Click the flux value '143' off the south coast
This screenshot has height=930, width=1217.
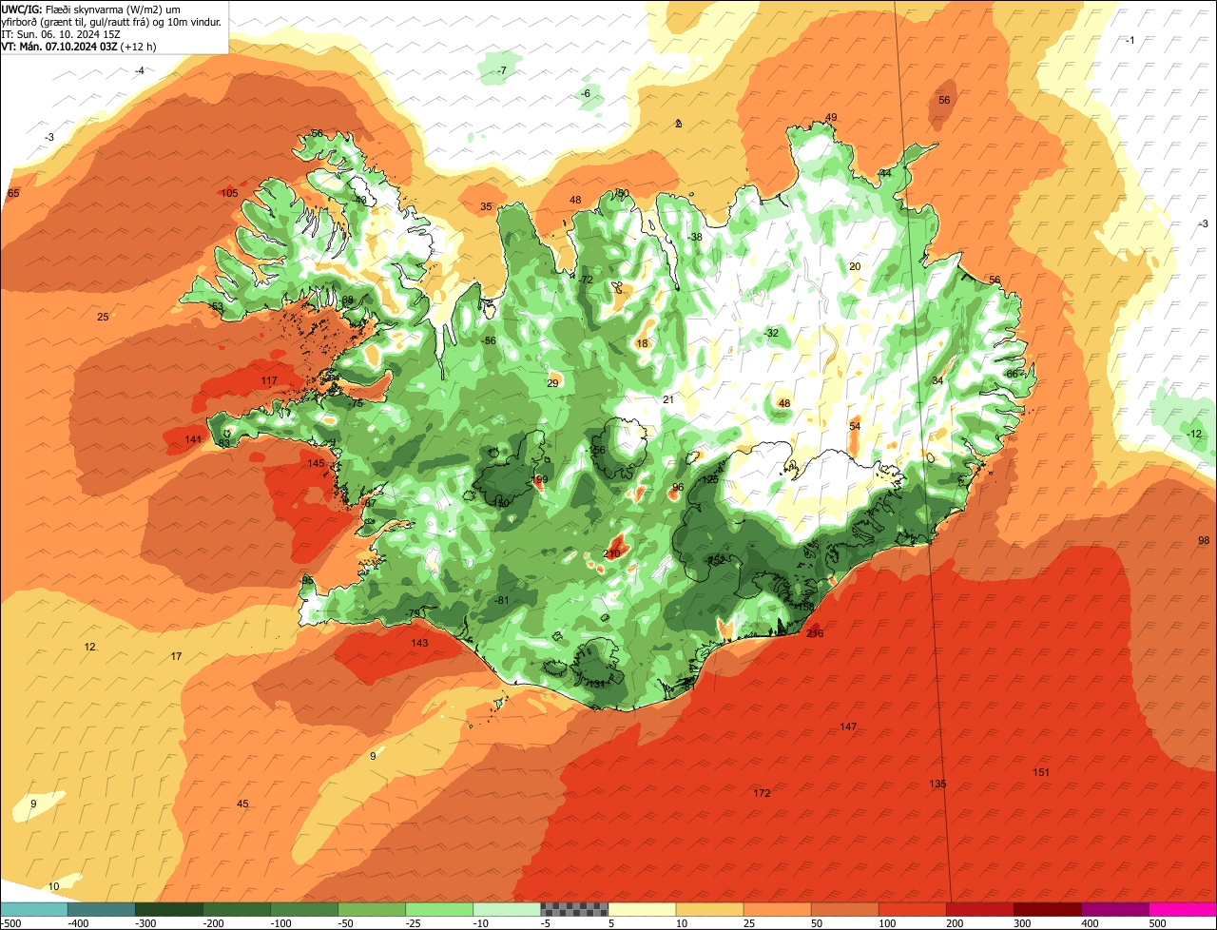[419, 643]
